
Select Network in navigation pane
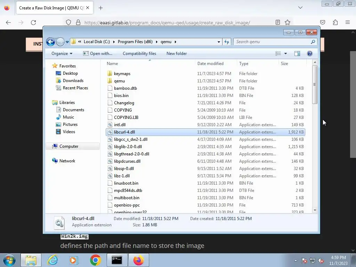pos(67,161)
